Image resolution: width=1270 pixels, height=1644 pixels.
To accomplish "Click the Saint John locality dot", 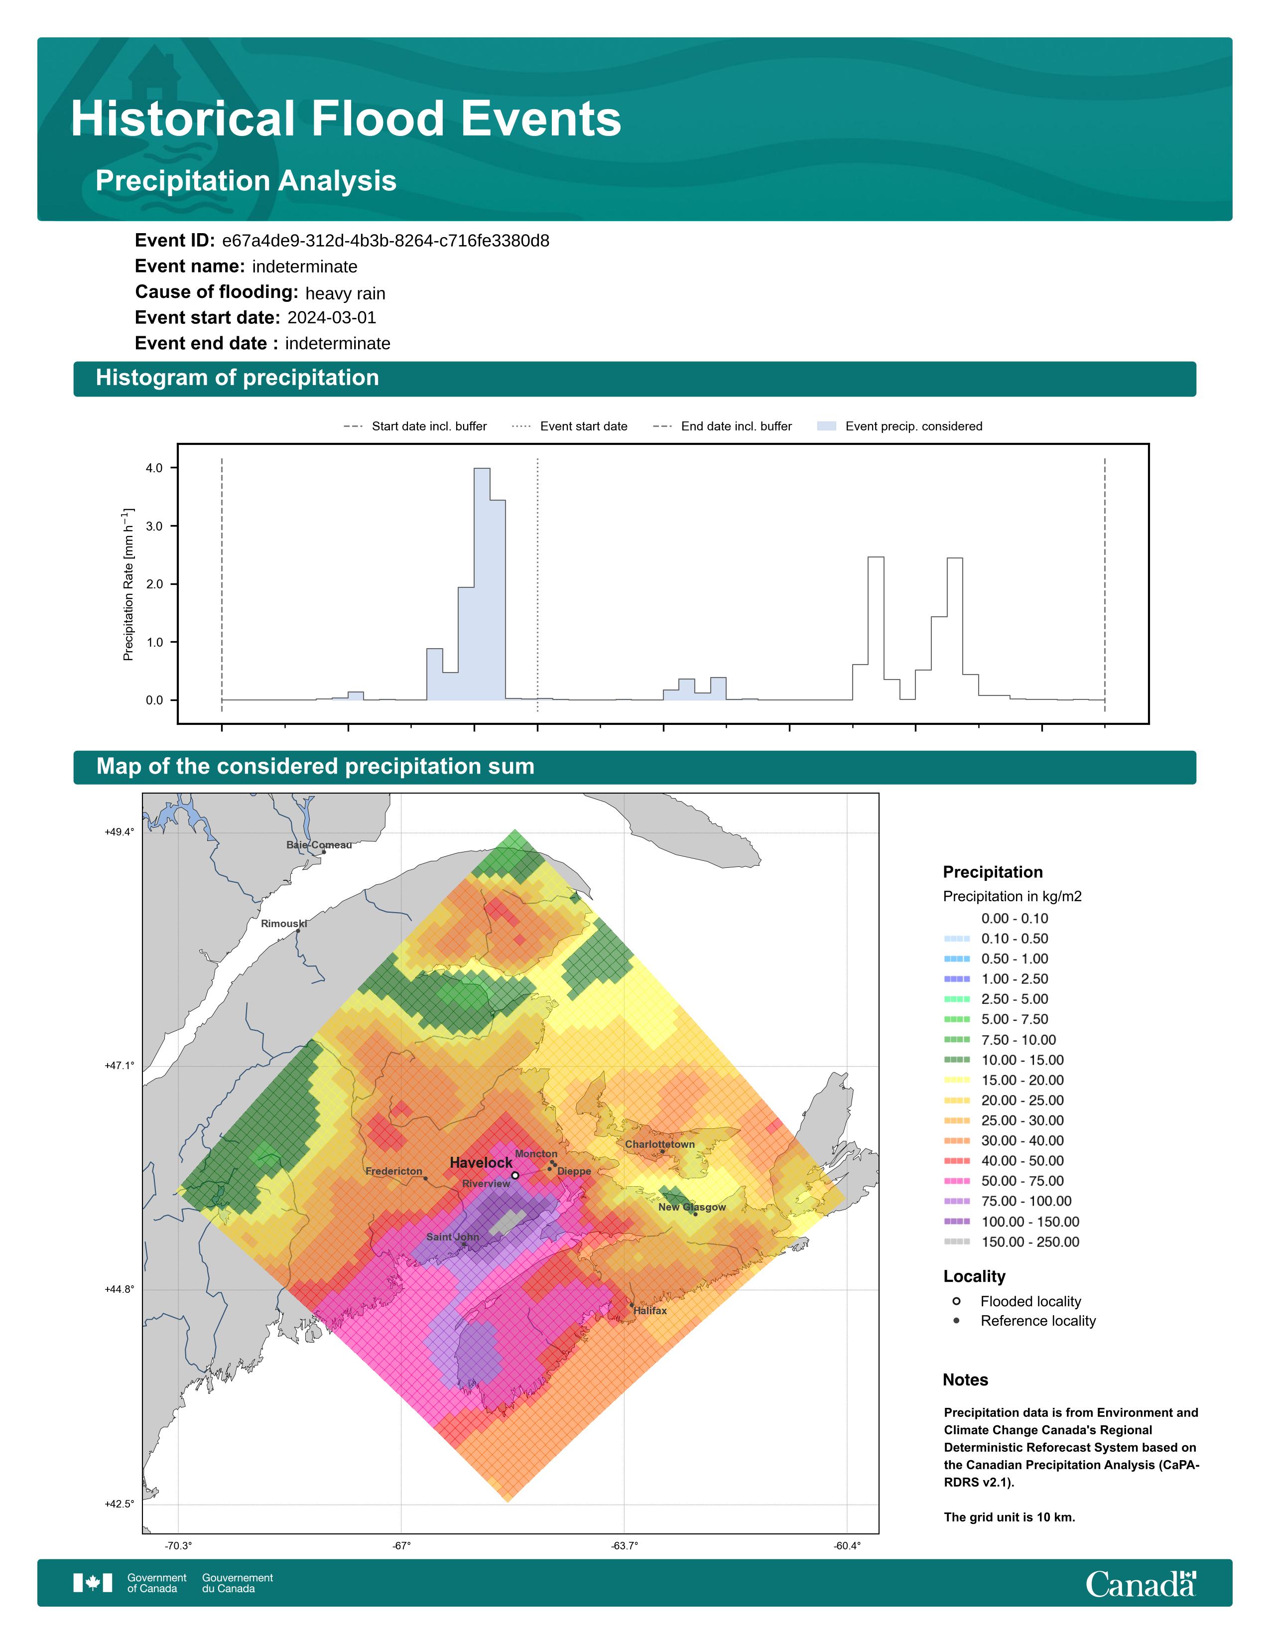I will point(464,1243).
